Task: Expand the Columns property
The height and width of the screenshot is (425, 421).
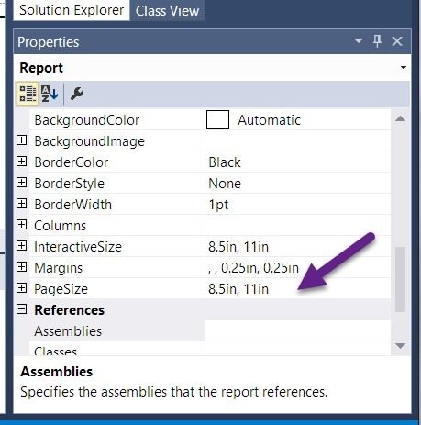Action: point(21,225)
